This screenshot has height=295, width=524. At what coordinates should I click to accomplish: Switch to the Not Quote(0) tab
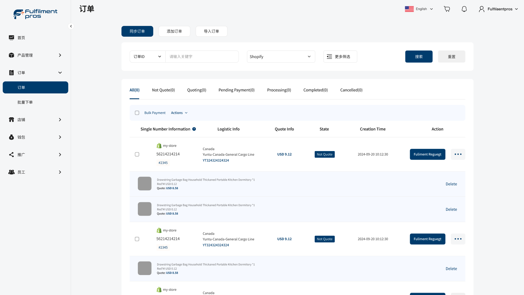point(163,90)
